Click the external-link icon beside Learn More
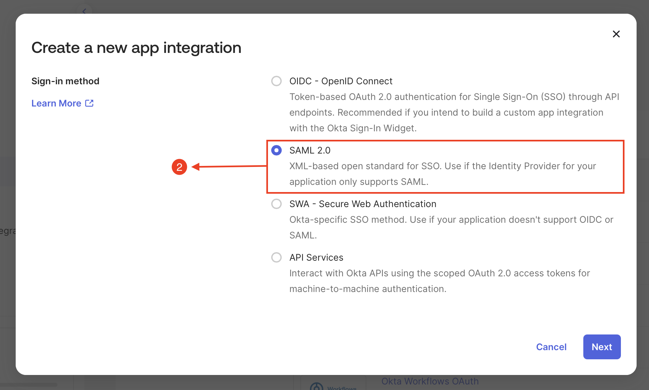Viewport: 649px width, 390px height. pyautogui.click(x=89, y=103)
